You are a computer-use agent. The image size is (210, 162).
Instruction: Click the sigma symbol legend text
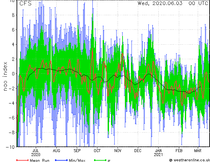(109, 161)
